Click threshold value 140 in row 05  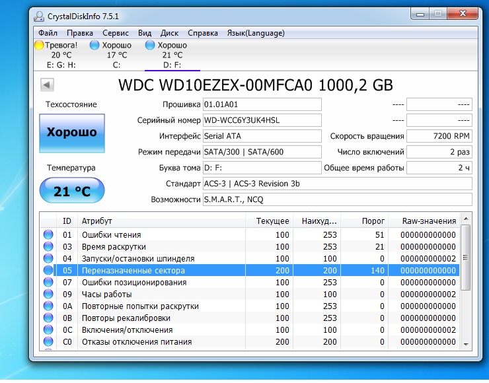coord(377,270)
